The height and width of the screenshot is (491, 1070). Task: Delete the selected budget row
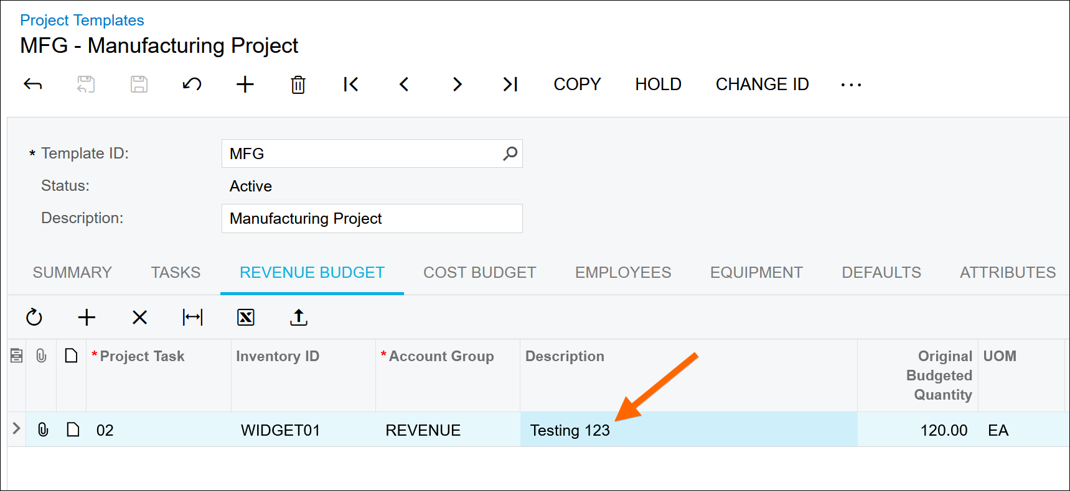point(140,318)
